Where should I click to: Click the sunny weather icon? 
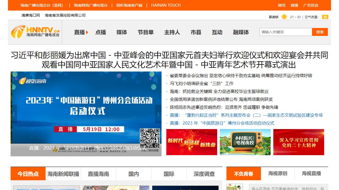[x=284, y=17]
